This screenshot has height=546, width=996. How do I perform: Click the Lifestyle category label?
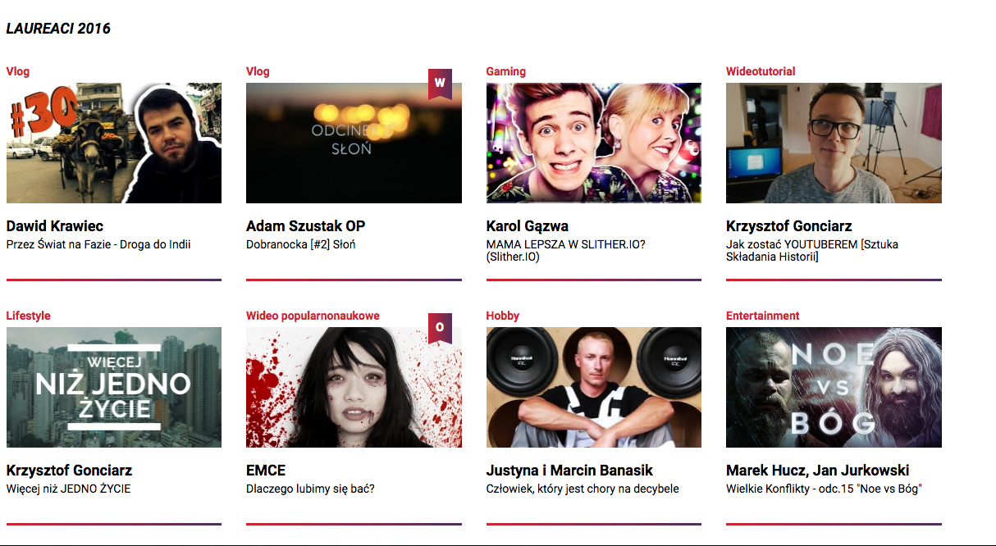click(x=29, y=316)
